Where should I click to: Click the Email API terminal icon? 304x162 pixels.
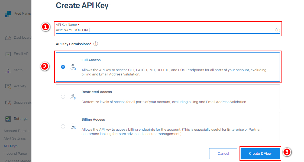8,54
